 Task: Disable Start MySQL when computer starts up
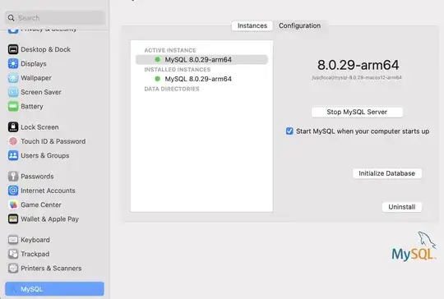pos(289,131)
